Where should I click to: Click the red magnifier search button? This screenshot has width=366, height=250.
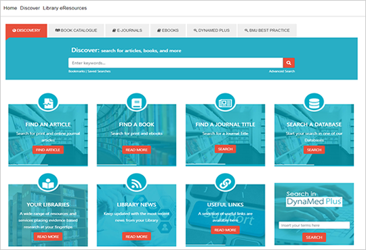(289, 63)
